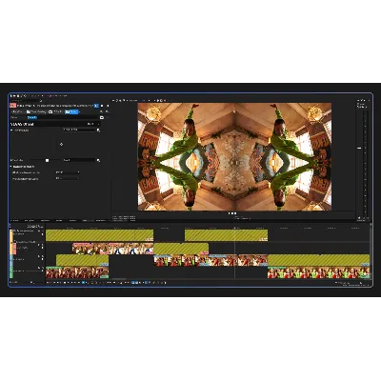Click the mirrored dancer image in the preview
381x381 pixels.
(234, 156)
